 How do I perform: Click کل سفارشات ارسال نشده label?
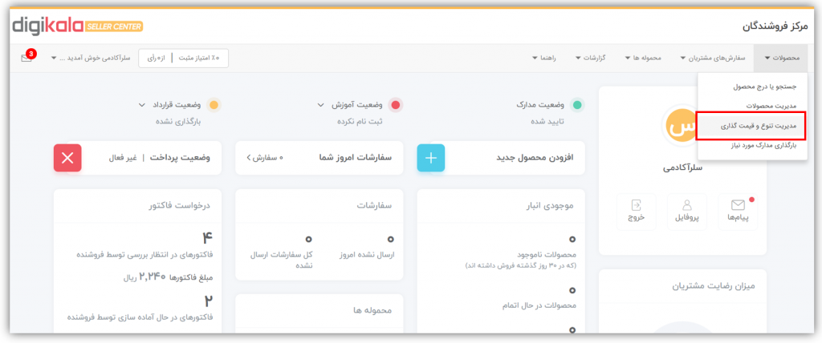coord(281,260)
